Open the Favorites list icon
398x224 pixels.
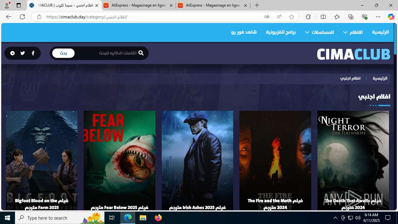click(337, 17)
